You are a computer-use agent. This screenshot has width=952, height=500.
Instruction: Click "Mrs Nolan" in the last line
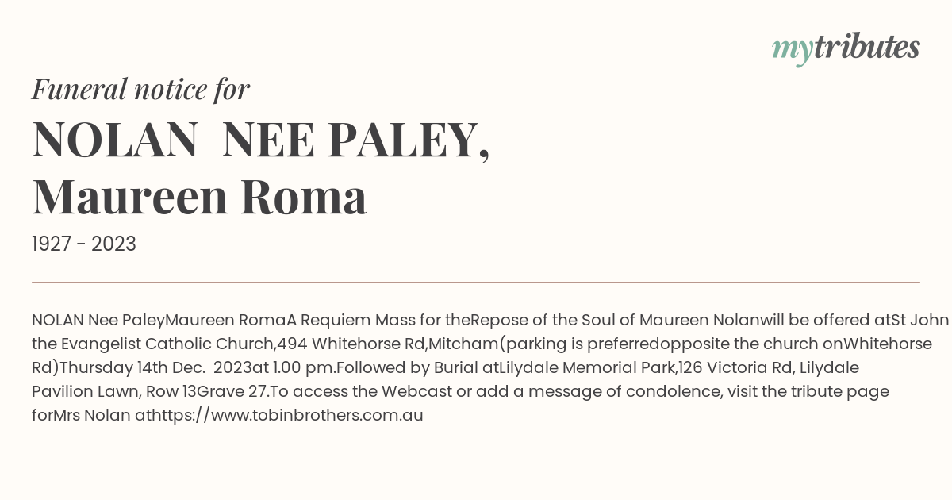[x=92, y=415]
